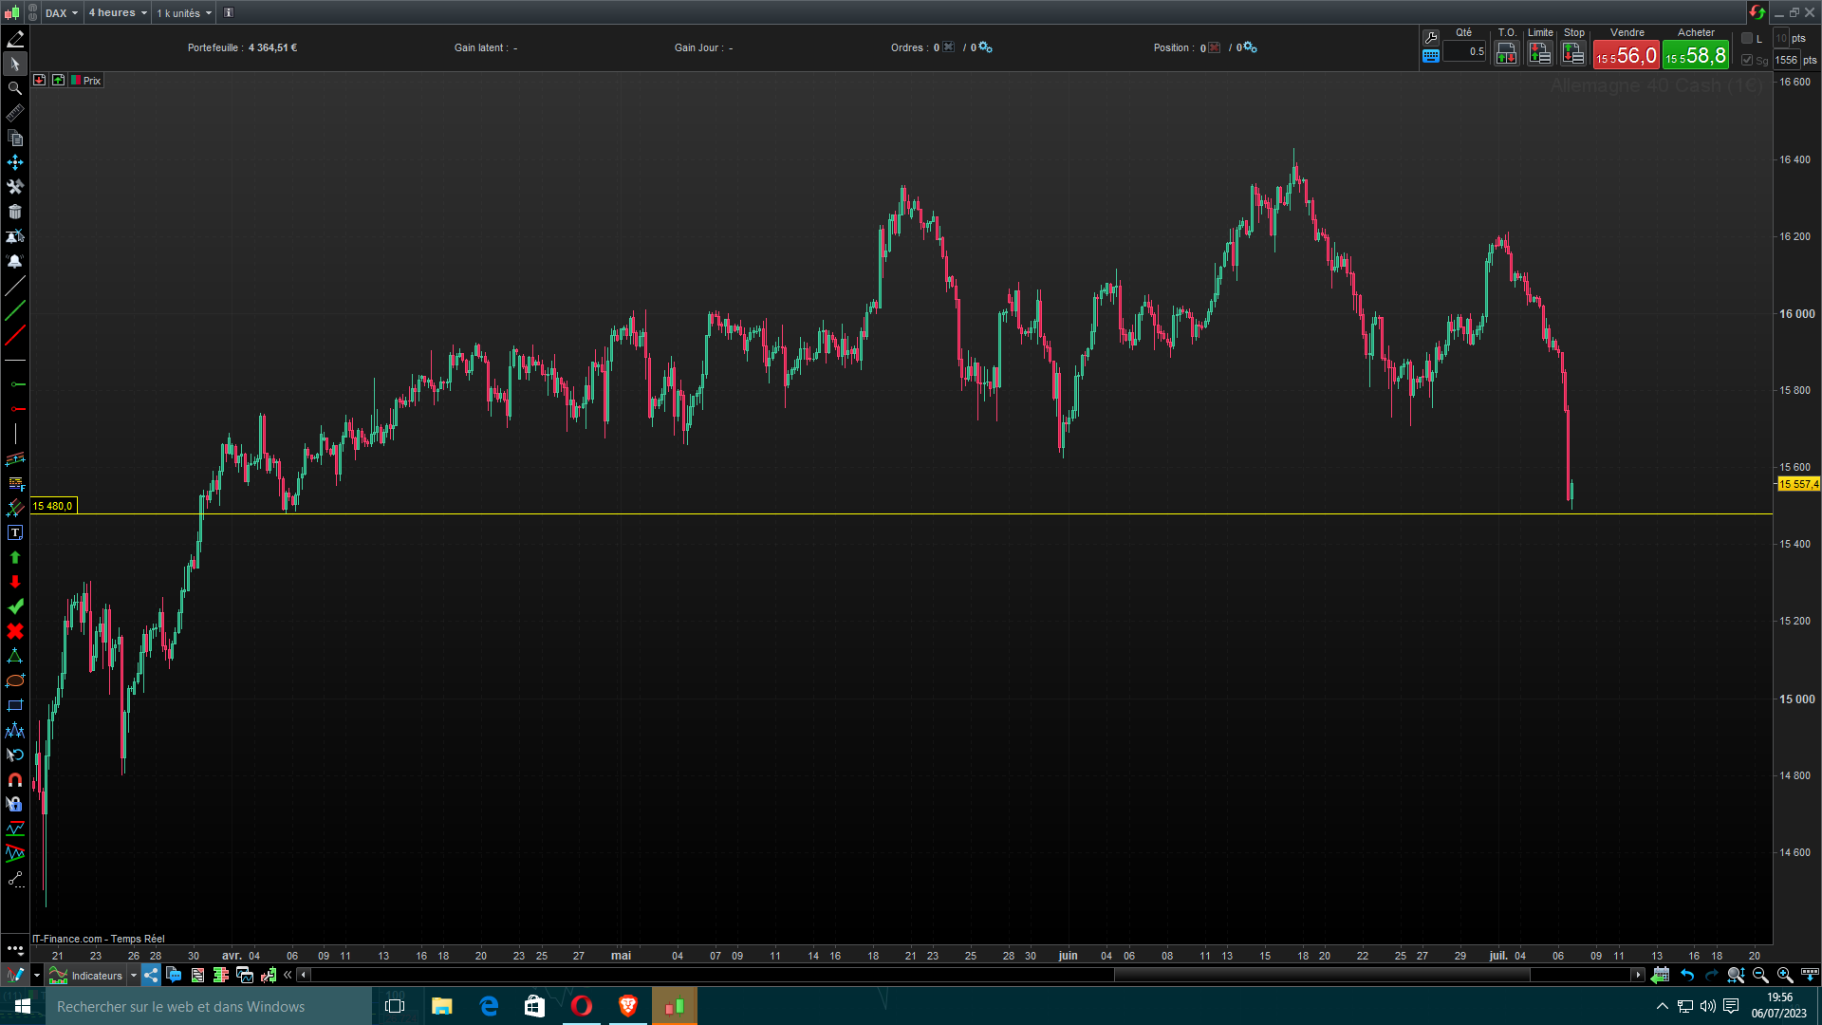Viewport: 1822px width, 1025px height.
Task: Enable the L limit checkbox
Action: (x=1747, y=38)
